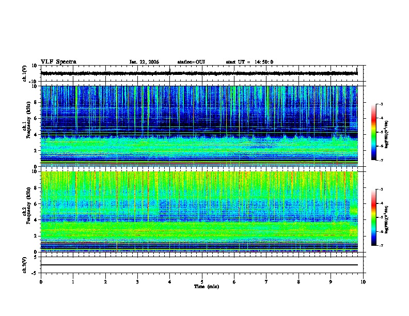
Task: Click the "station=OUI" header label
Action: tap(191, 62)
